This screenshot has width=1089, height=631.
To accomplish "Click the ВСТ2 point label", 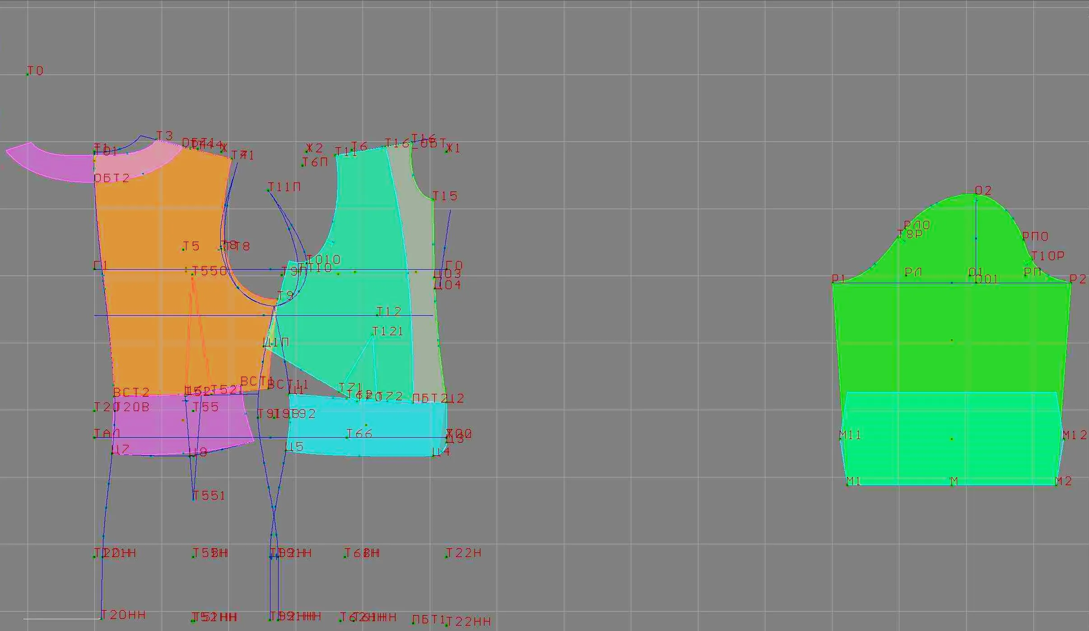I will (x=131, y=393).
